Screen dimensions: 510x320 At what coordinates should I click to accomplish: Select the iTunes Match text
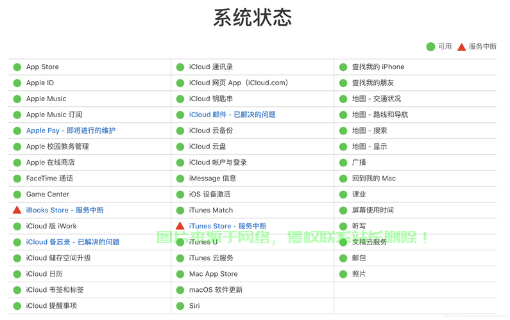coord(211,210)
